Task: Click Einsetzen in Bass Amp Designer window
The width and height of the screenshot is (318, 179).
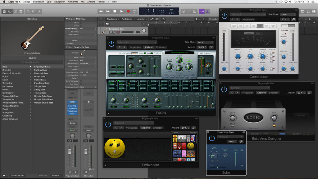Action: pos(274,93)
